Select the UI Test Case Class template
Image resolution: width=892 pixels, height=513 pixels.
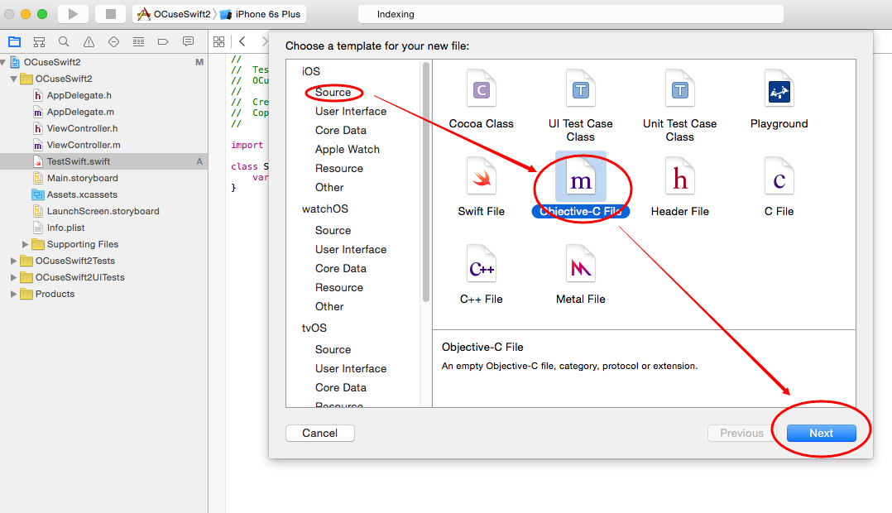coord(580,106)
